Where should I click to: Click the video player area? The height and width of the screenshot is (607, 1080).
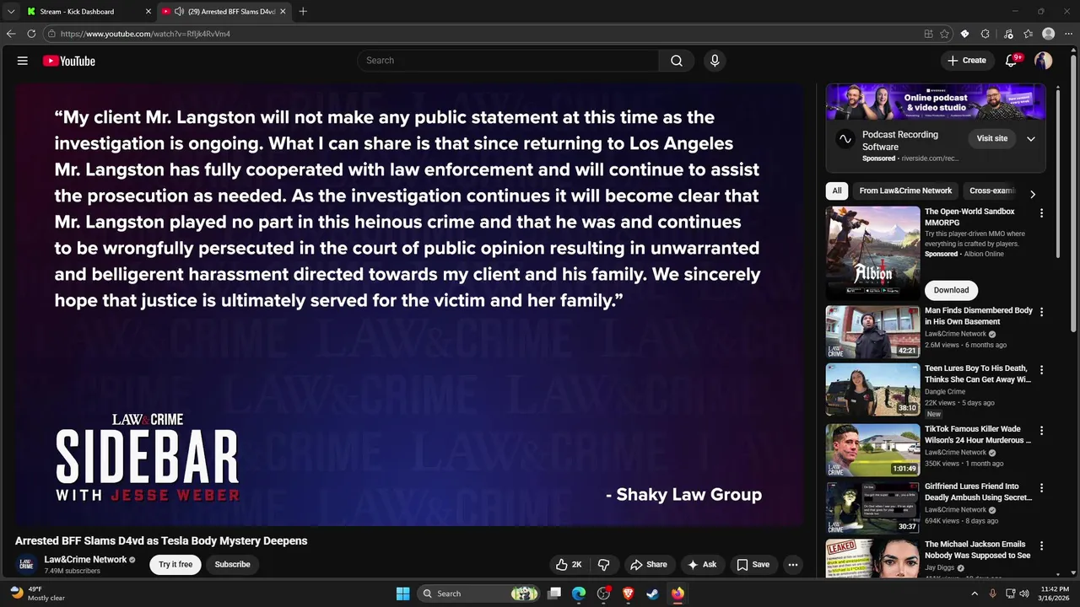coord(408,303)
